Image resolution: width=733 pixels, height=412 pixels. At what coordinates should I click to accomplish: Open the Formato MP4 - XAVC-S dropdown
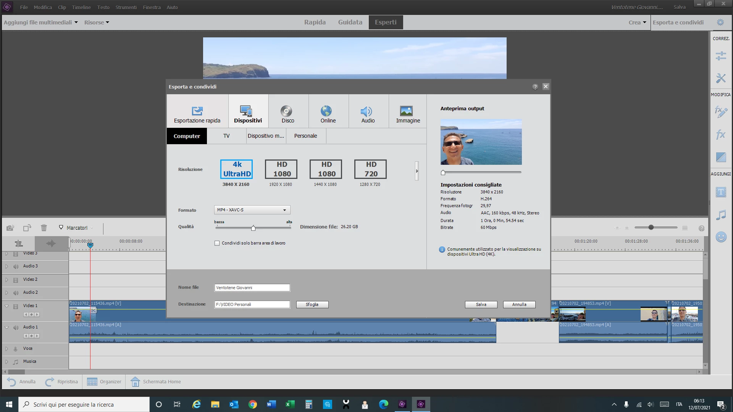pos(252,210)
